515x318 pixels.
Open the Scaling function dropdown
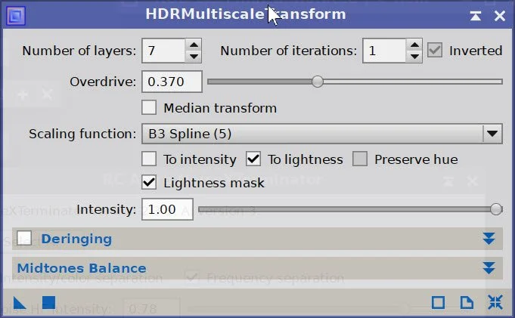click(322, 134)
